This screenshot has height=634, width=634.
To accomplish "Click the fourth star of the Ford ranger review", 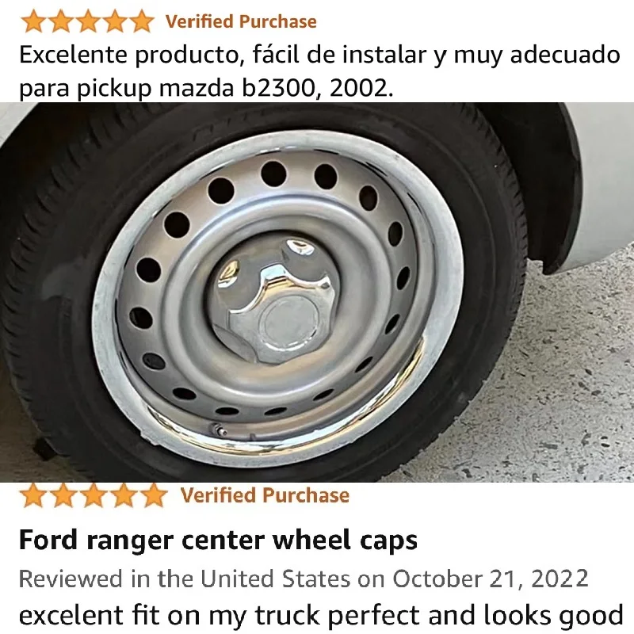I will point(124,495).
